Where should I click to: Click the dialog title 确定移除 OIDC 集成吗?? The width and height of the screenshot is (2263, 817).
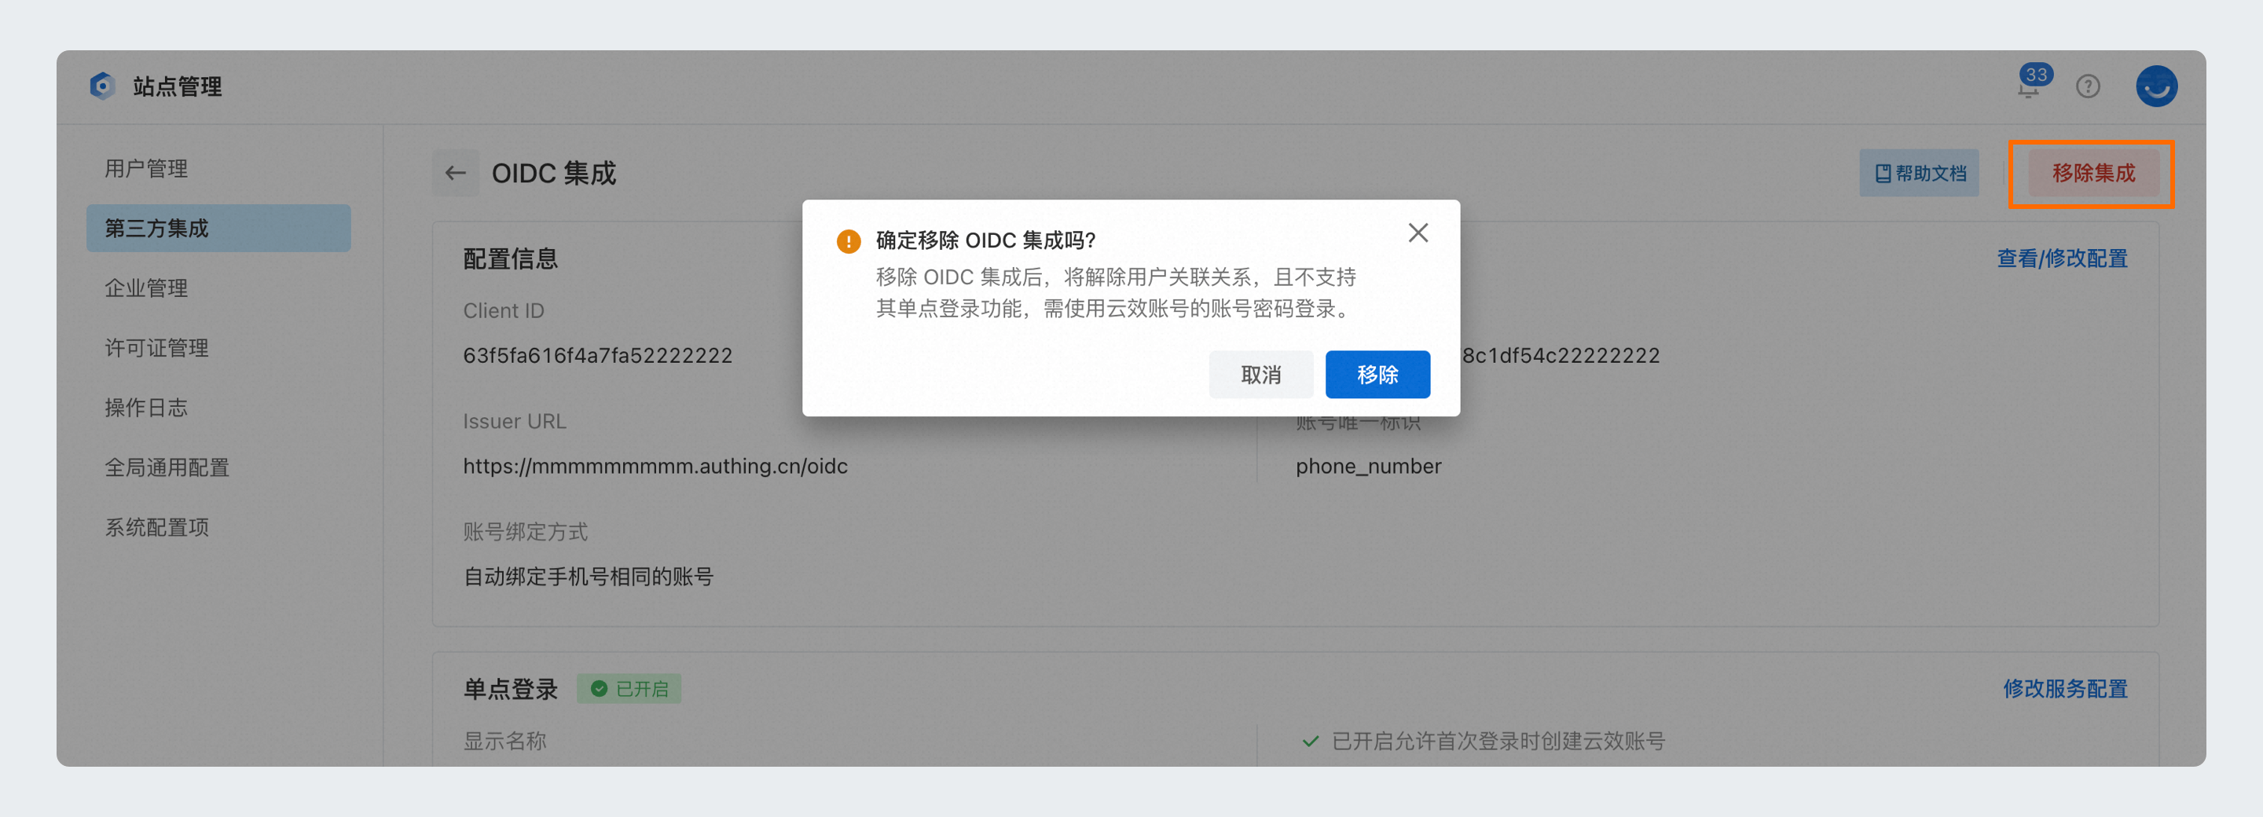[x=985, y=240]
